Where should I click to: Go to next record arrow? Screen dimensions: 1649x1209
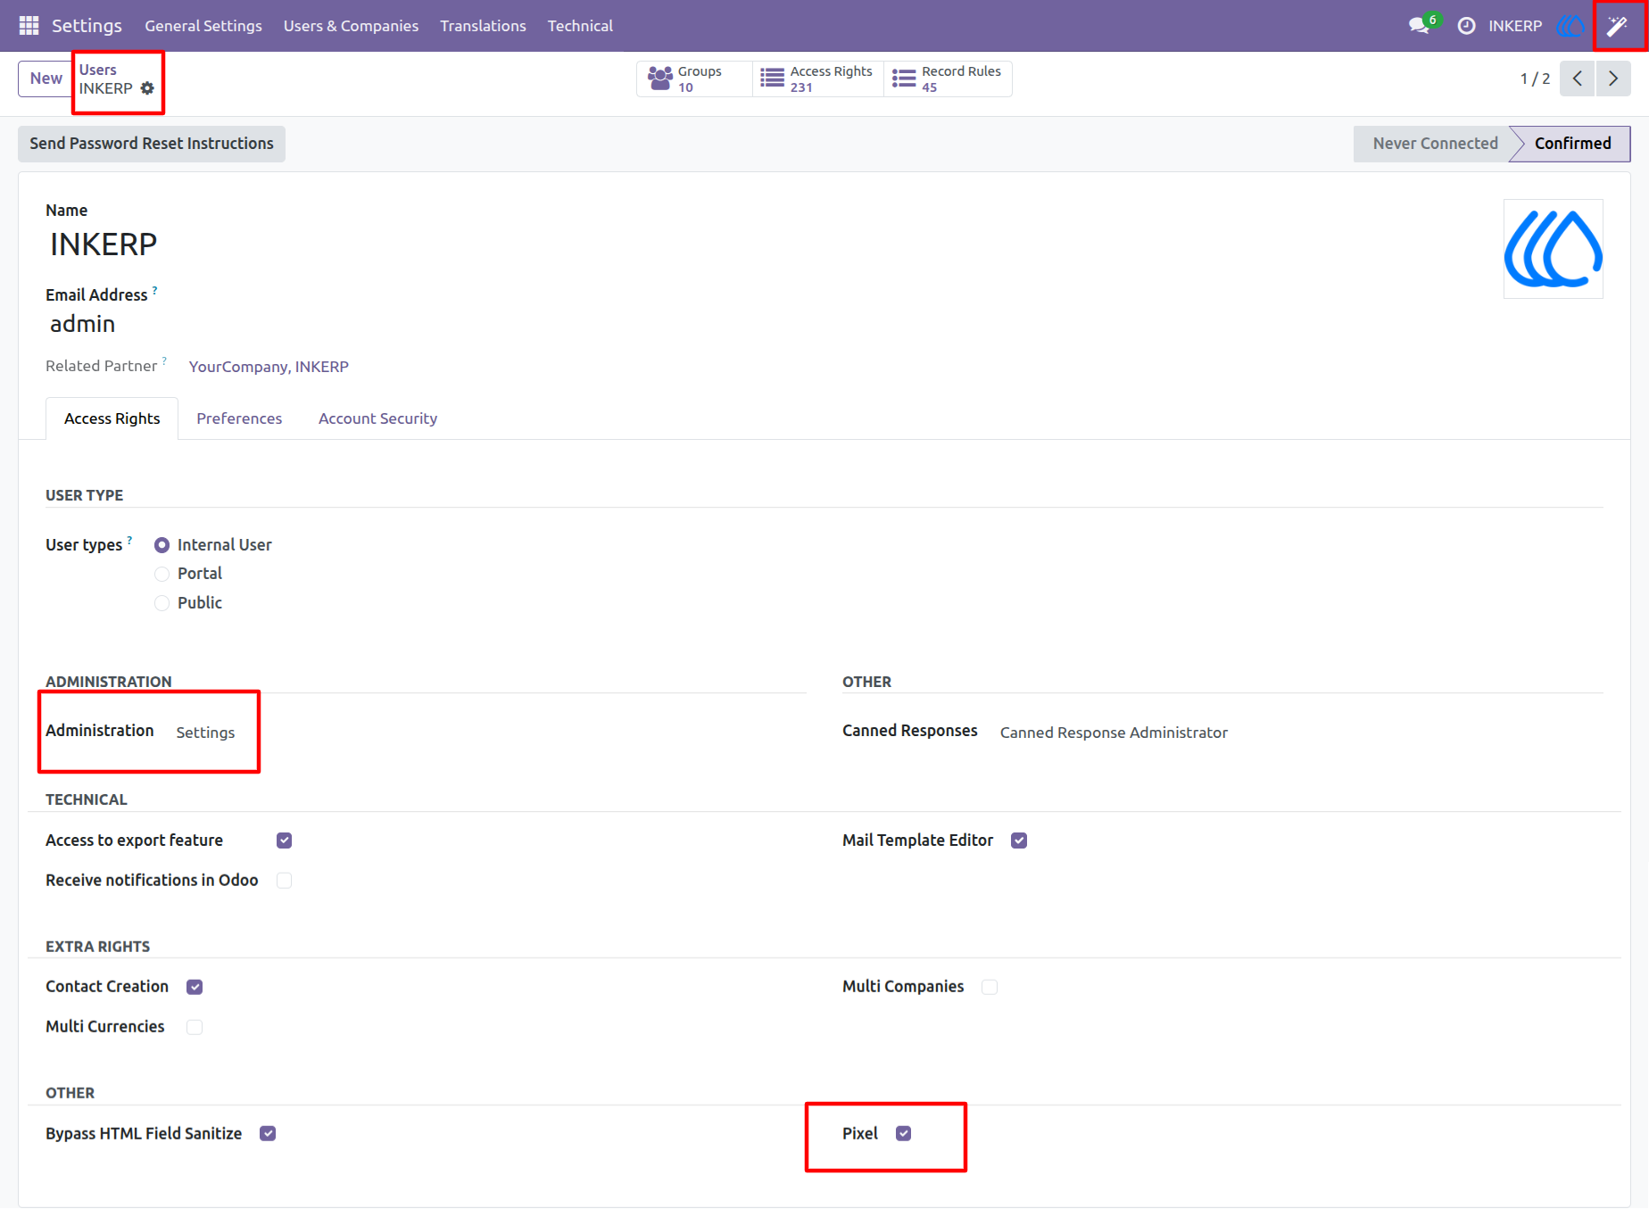click(x=1613, y=79)
